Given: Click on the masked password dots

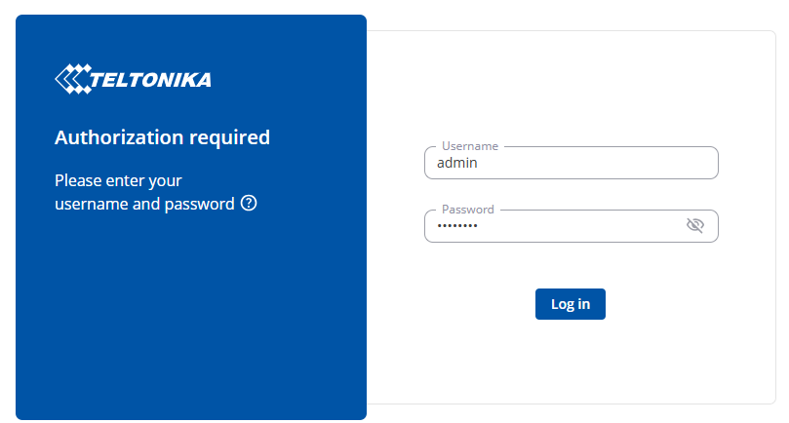Looking at the screenshot, I should [456, 226].
